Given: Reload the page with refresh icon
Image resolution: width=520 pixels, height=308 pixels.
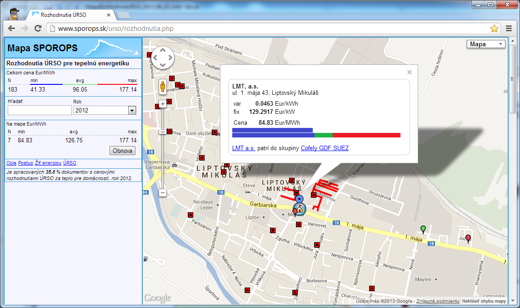Looking at the screenshot, I should point(38,29).
